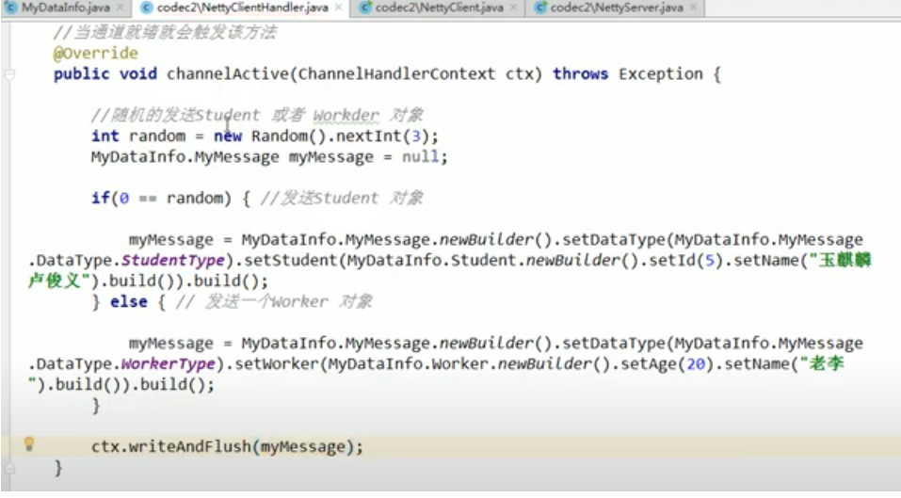Click the else keyword
This screenshot has height=498, width=901.
(x=129, y=301)
